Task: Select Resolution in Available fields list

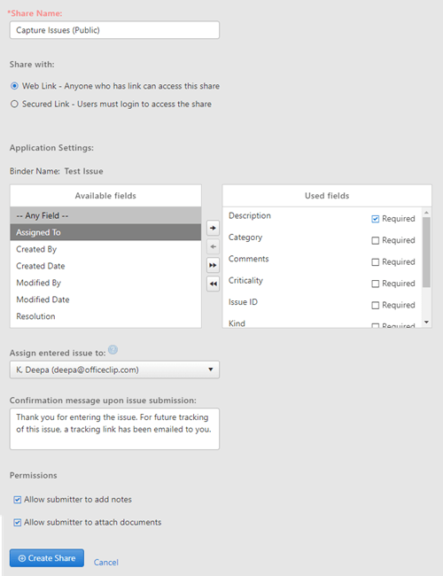Action: [105, 316]
